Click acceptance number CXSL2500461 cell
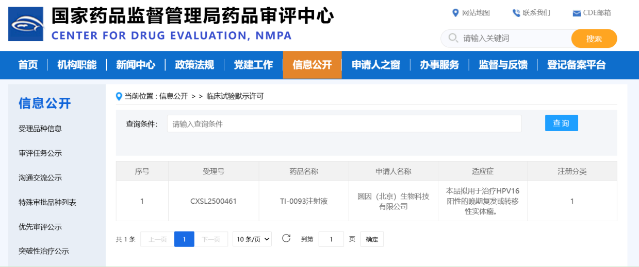The image size is (639, 267). [x=214, y=201]
